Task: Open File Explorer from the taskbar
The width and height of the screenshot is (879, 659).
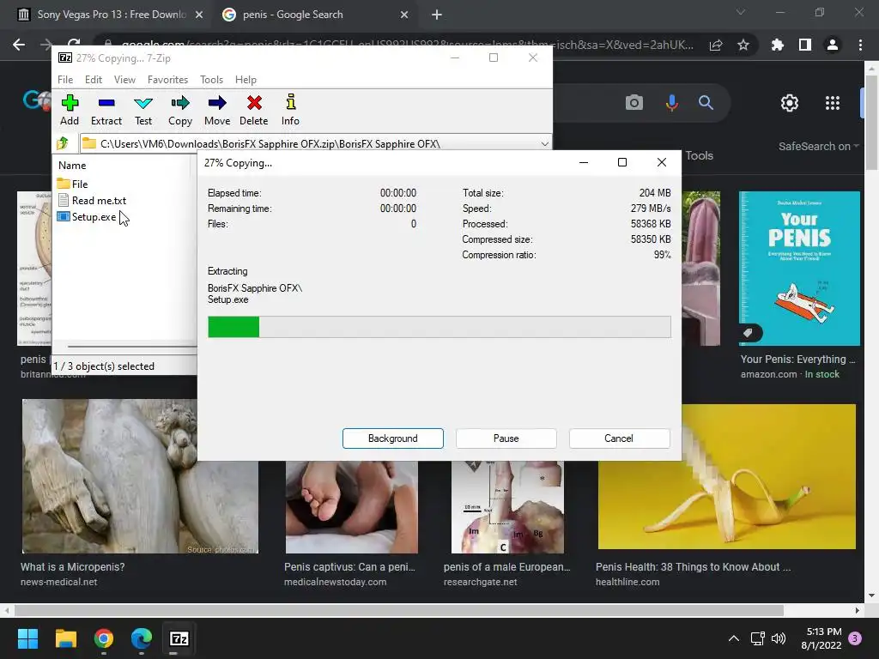Action: 65,638
